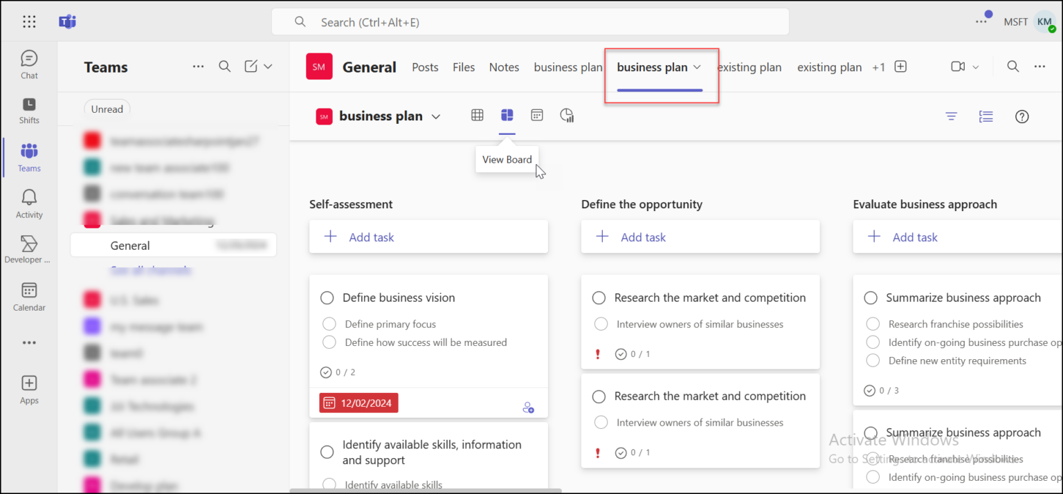1063x494 pixels.
Task: Select the Schedule view icon
Action: 537,115
